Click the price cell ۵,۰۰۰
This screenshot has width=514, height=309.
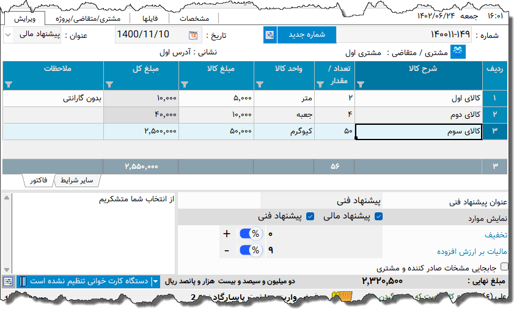coord(216,99)
